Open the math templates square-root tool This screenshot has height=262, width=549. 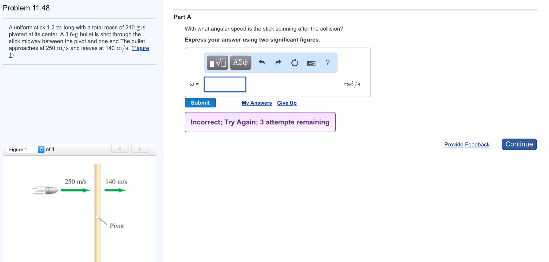click(217, 63)
